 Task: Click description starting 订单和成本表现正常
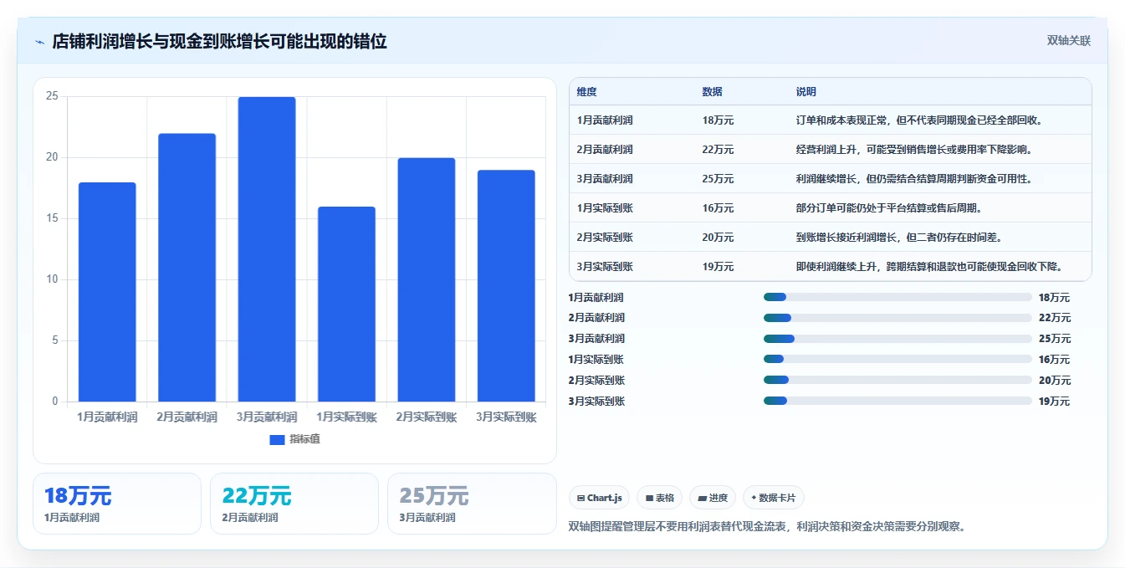[x=920, y=120]
